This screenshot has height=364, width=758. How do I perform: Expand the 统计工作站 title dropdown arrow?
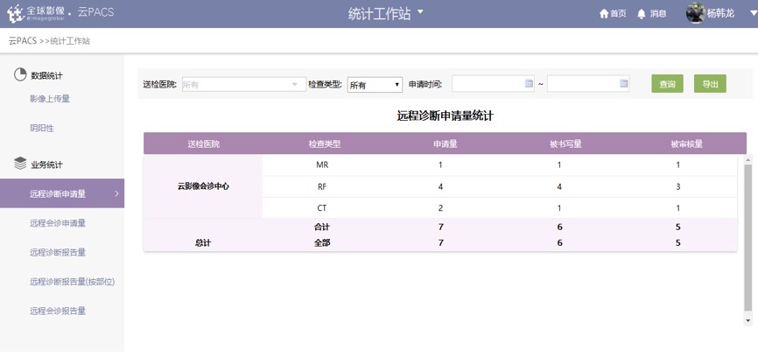(x=419, y=11)
